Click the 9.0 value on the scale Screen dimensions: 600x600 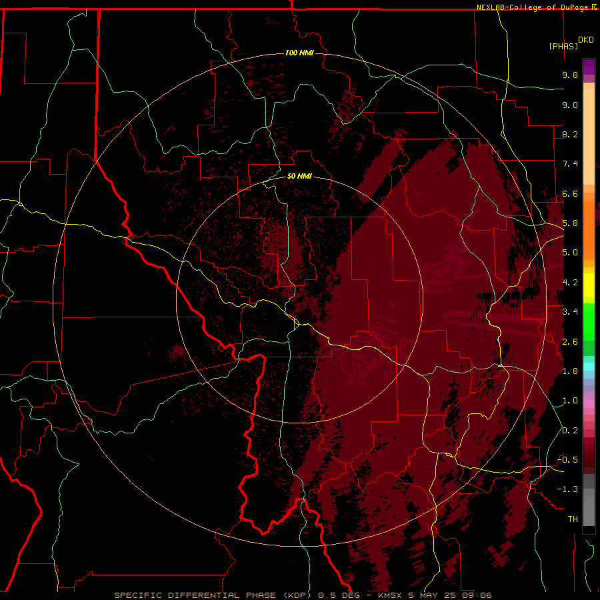tap(570, 105)
